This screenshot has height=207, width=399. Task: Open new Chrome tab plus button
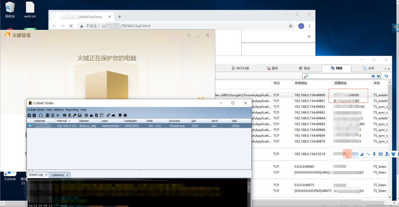tap(119, 17)
